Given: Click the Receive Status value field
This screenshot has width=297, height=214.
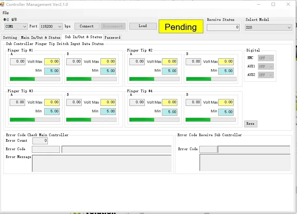Looking at the screenshot, I should click(x=223, y=27).
